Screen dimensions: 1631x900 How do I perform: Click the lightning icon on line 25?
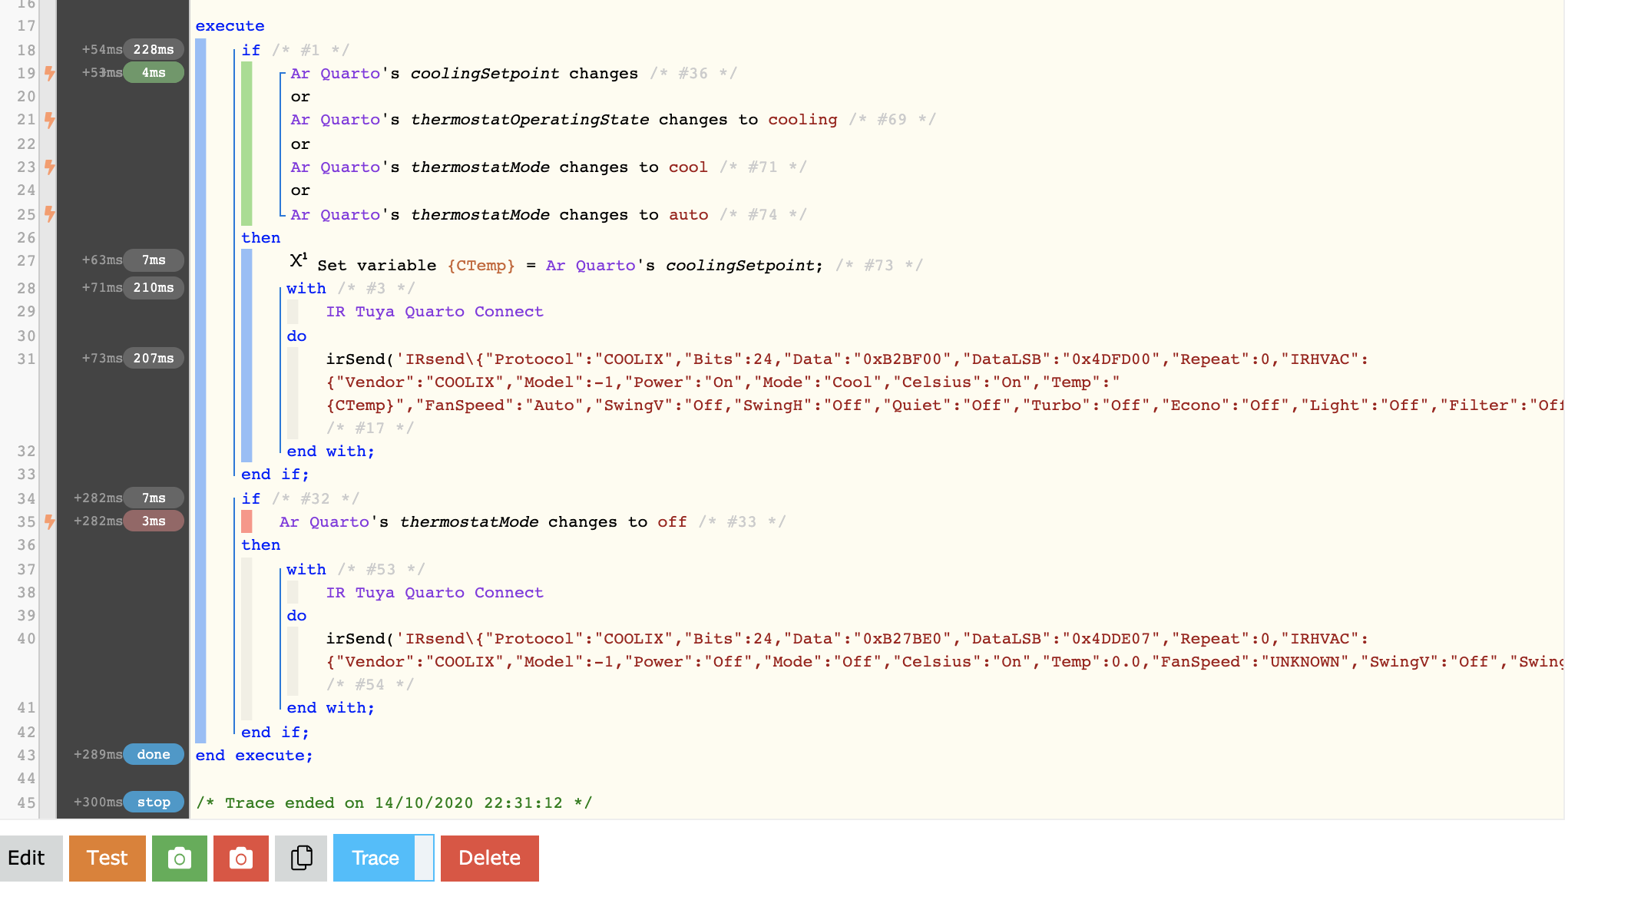coord(50,213)
